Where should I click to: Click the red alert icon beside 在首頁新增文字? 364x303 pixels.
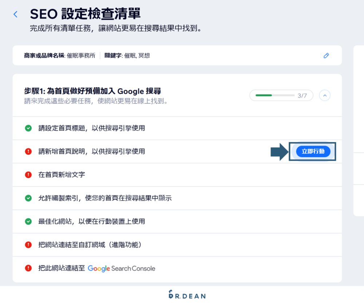(x=28, y=175)
